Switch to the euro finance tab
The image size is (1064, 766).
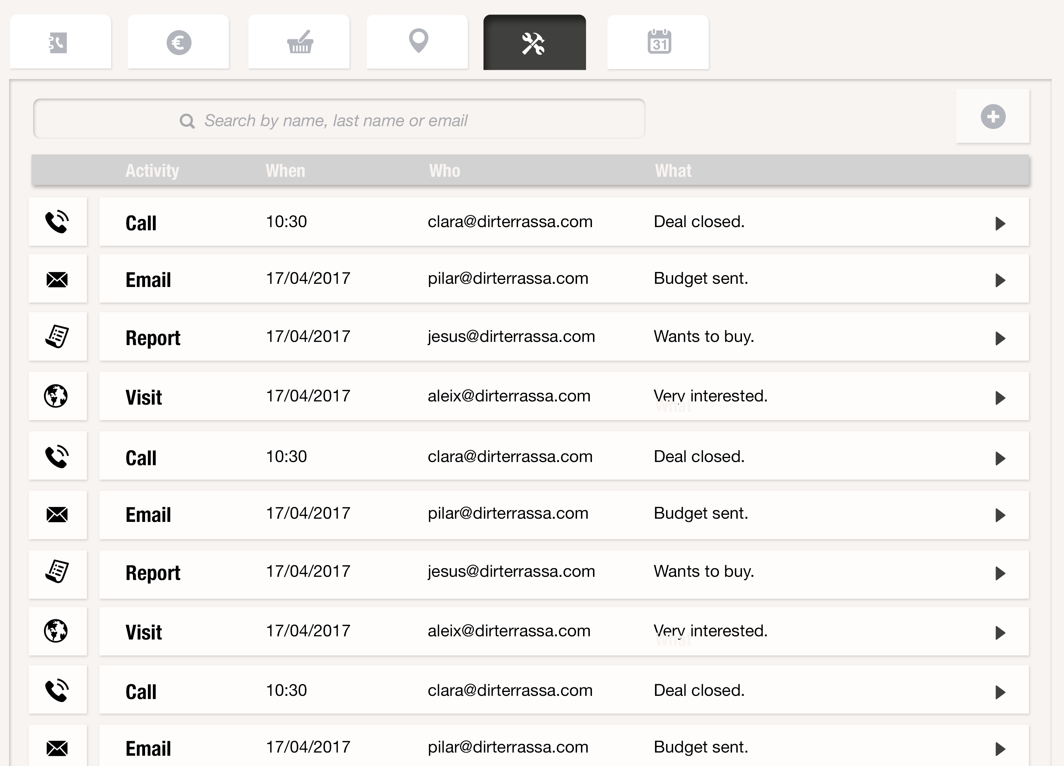[178, 42]
